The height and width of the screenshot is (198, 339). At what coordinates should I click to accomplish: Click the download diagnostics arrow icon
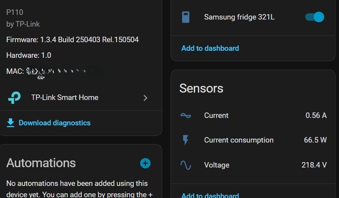point(11,123)
